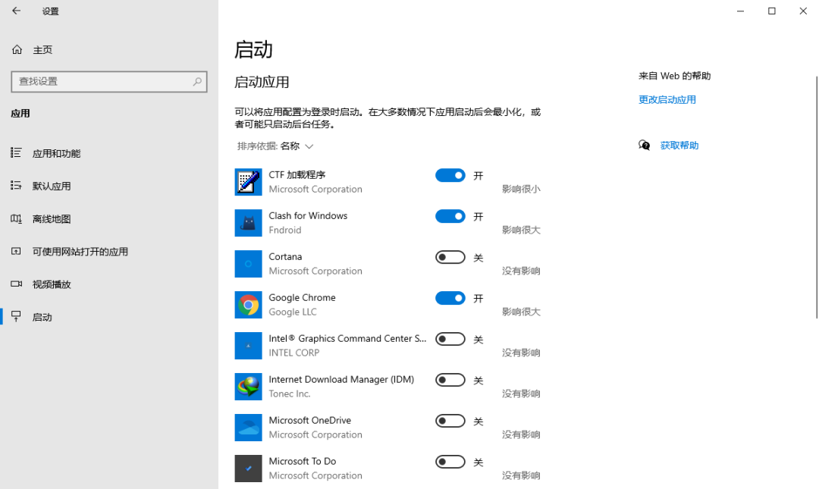This screenshot has width=819, height=489.
Task: Disable Clash for Windows startup
Action: (x=450, y=216)
